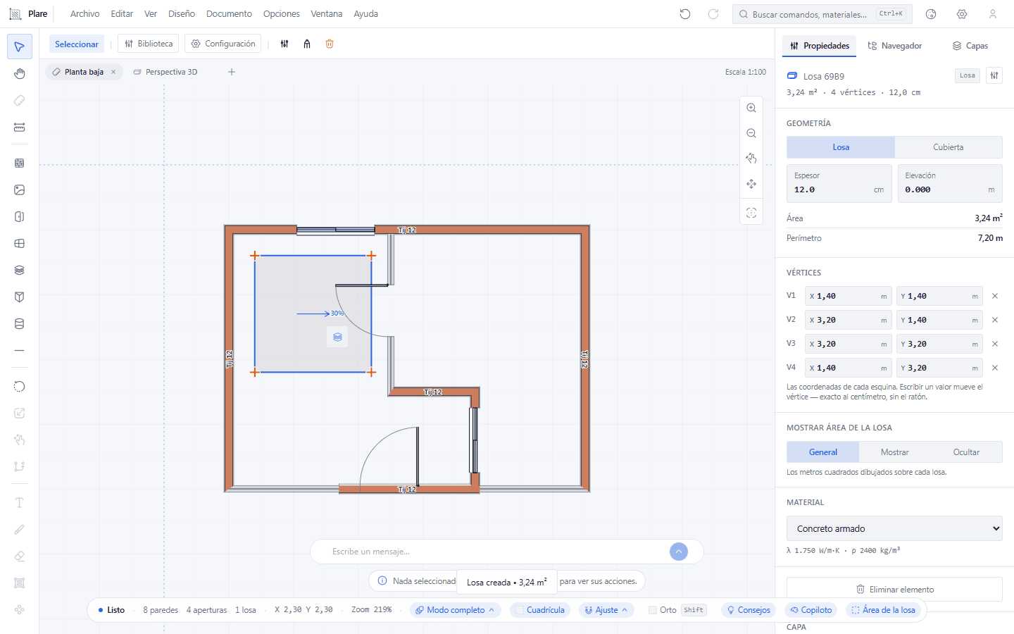Activate the hand pan tool

pos(20,74)
